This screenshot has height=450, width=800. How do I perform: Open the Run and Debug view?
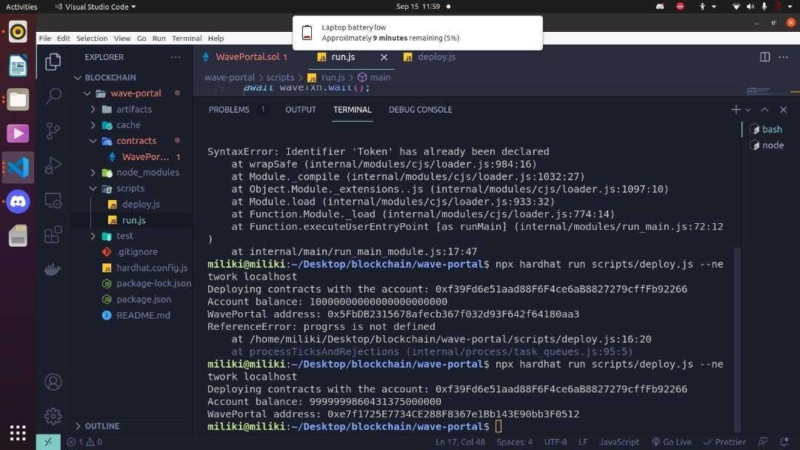(x=53, y=165)
